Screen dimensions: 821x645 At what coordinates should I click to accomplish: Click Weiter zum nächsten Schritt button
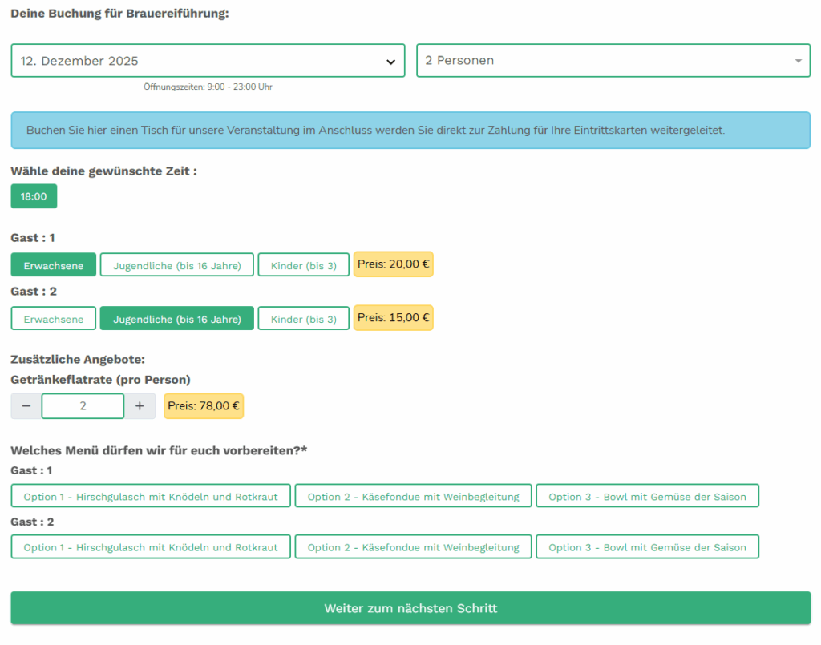(x=410, y=608)
